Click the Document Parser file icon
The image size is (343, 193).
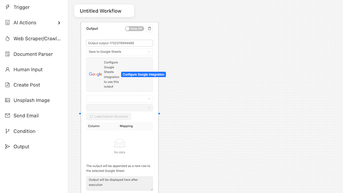click(x=8, y=54)
